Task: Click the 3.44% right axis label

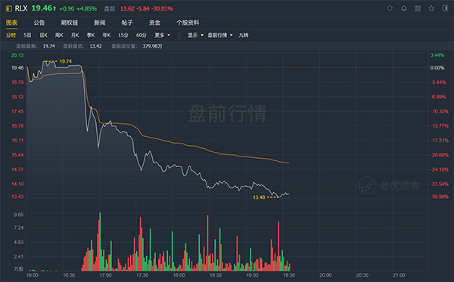Action: 437,55
